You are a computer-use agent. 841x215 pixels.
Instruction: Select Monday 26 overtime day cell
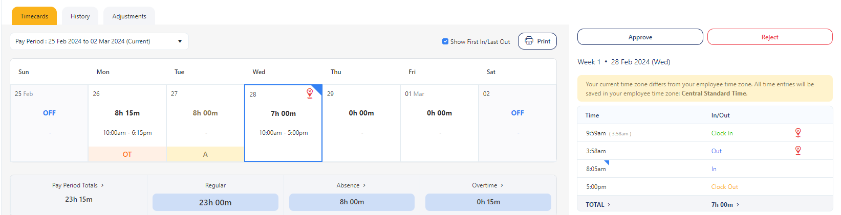click(x=127, y=123)
